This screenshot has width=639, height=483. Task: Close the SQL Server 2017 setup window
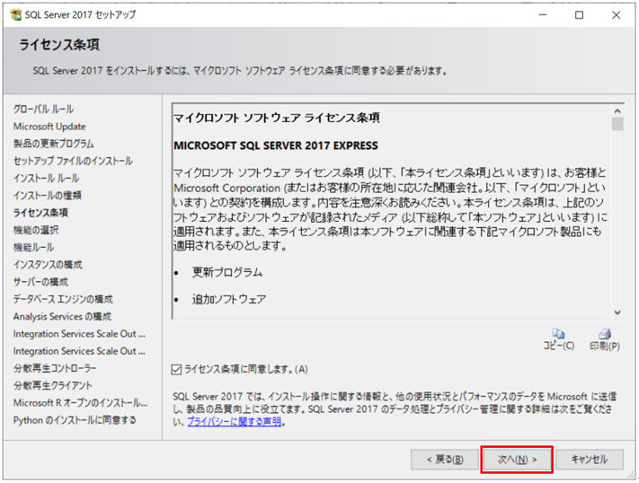pyautogui.click(x=617, y=15)
